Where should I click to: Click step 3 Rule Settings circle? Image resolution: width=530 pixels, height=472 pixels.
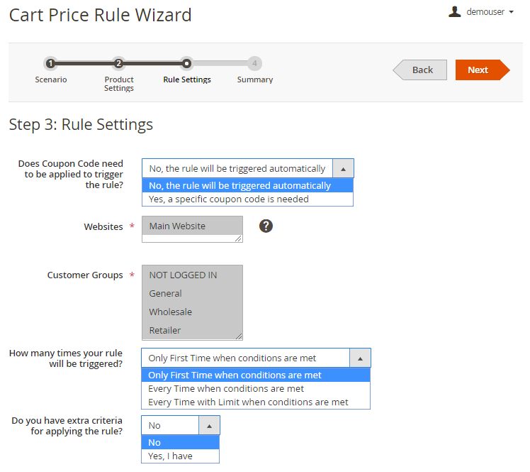coord(186,63)
